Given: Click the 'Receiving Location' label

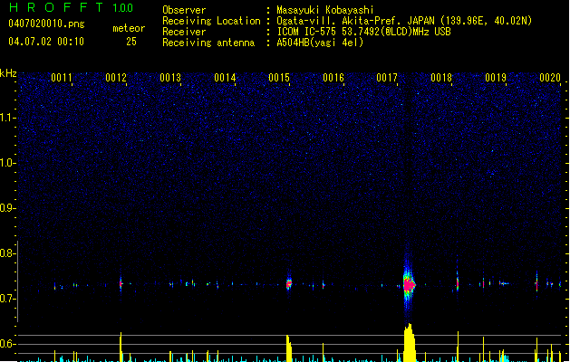Looking at the screenshot, I should (x=211, y=21).
